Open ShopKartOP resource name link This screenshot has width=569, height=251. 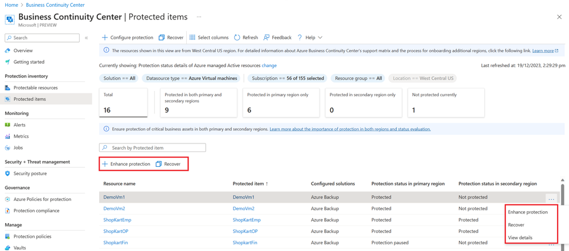click(116, 231)
